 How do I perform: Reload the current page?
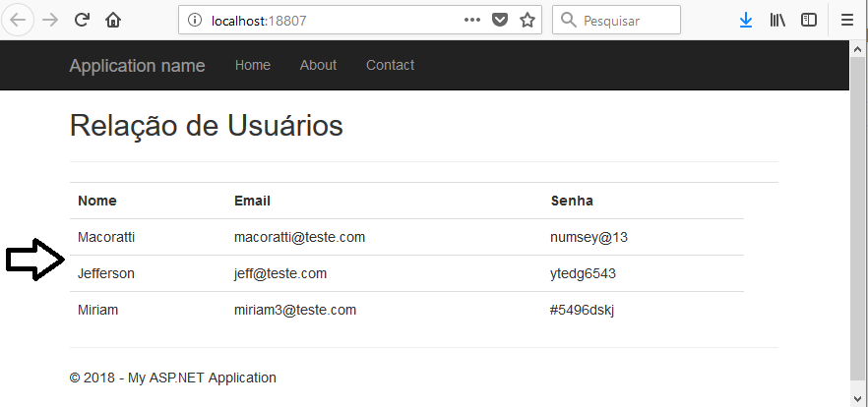coord(82,21)
